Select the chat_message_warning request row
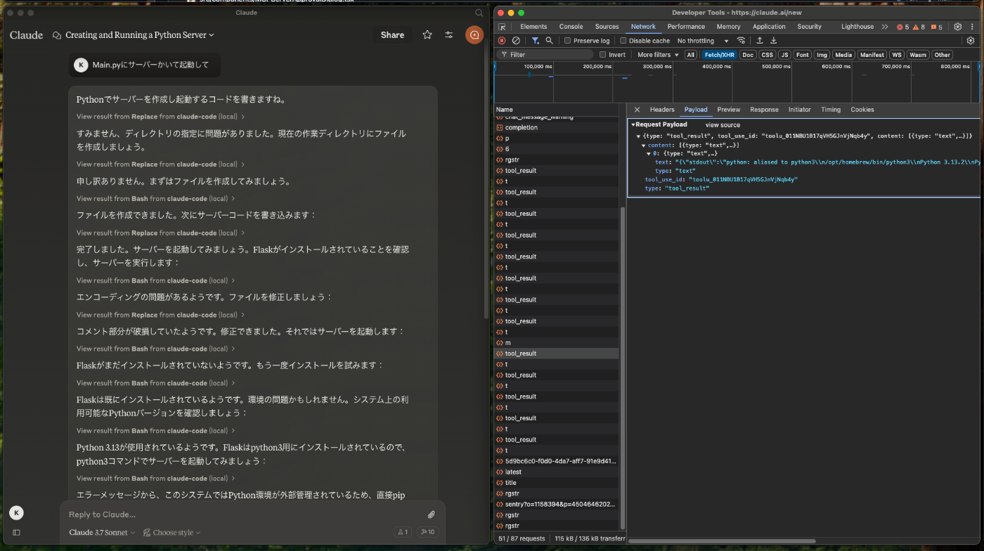The width and height of the screenshot is (984, 551). click(x=557, y=117)
